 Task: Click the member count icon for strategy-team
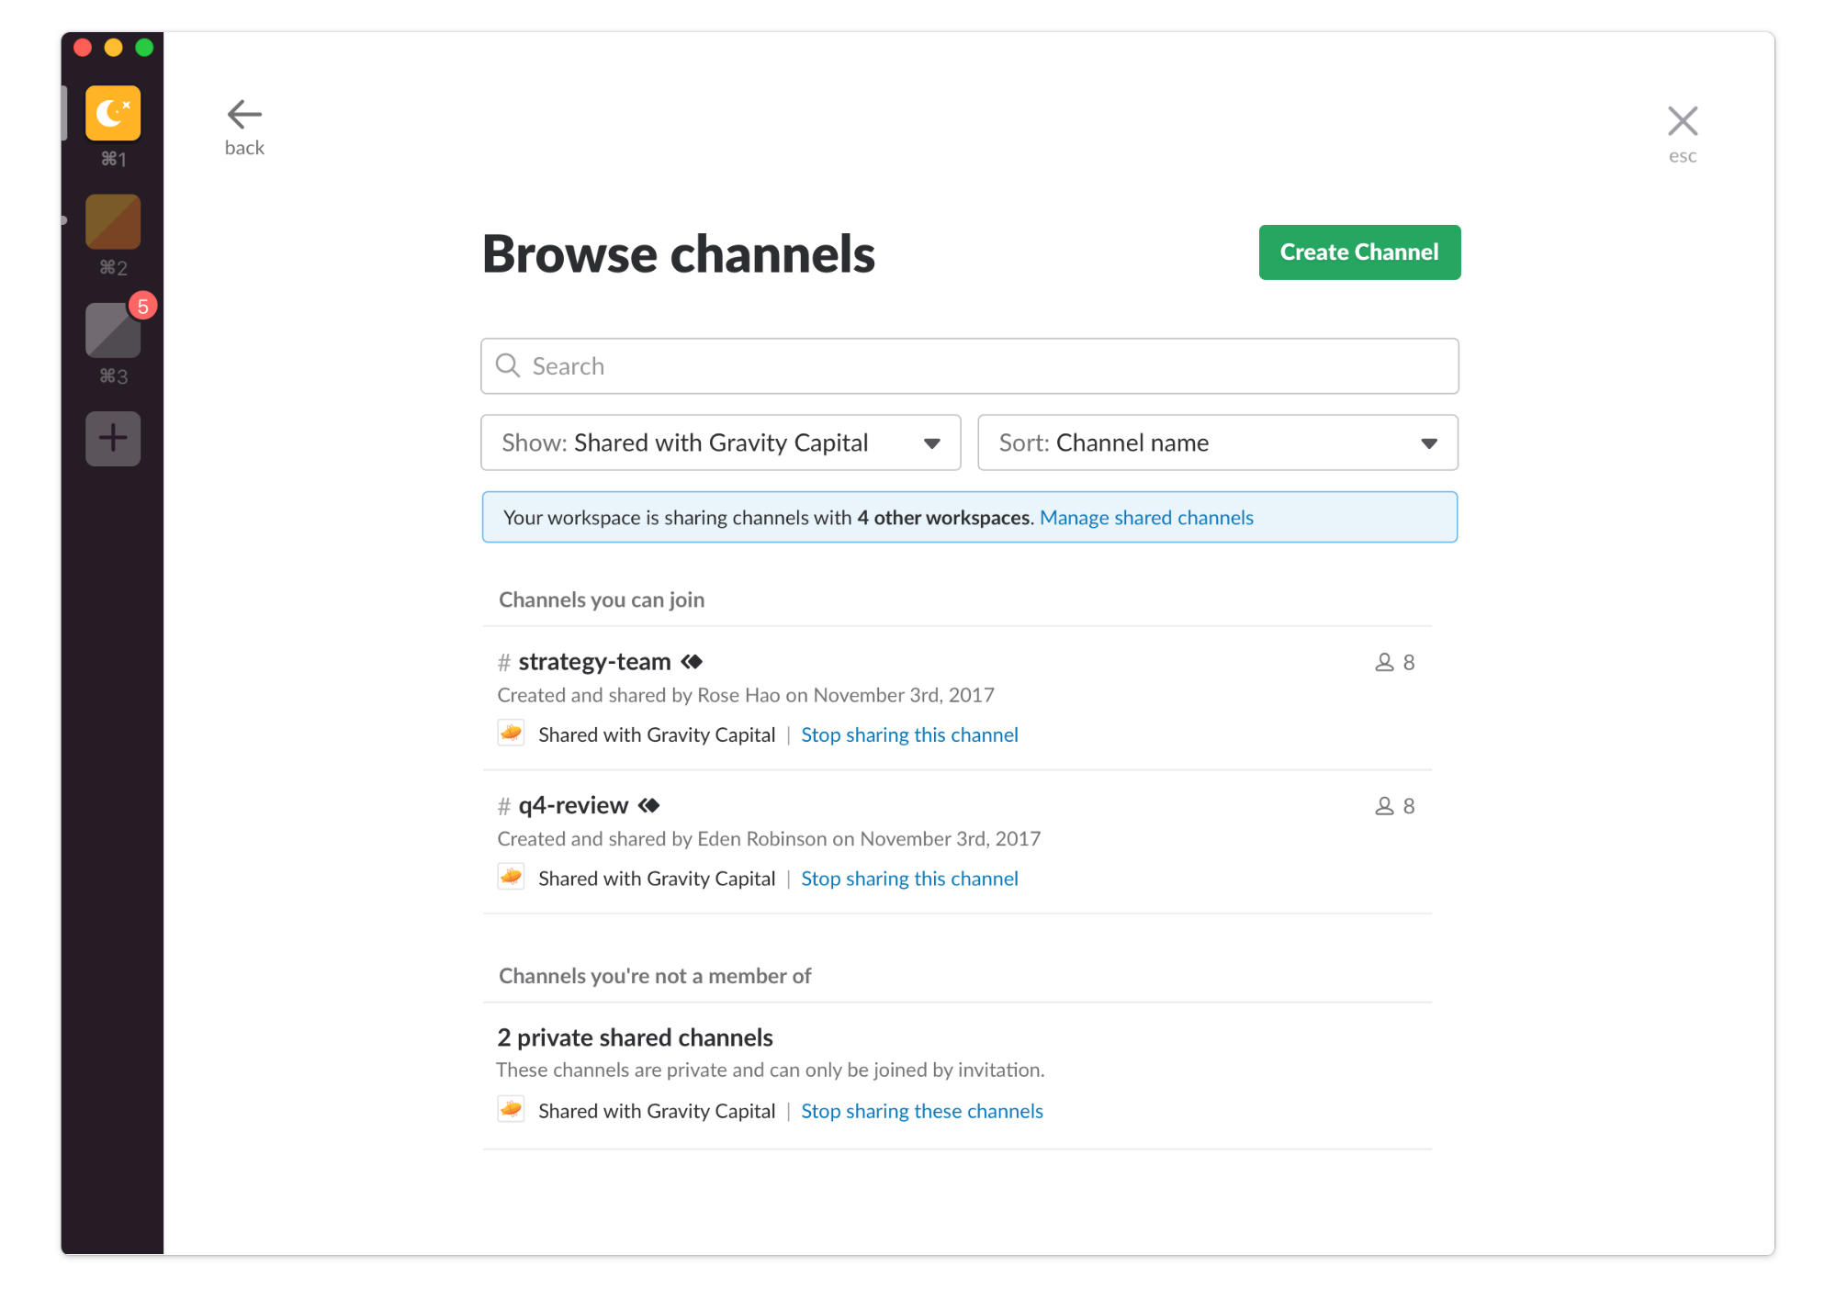coord(1384,662)
